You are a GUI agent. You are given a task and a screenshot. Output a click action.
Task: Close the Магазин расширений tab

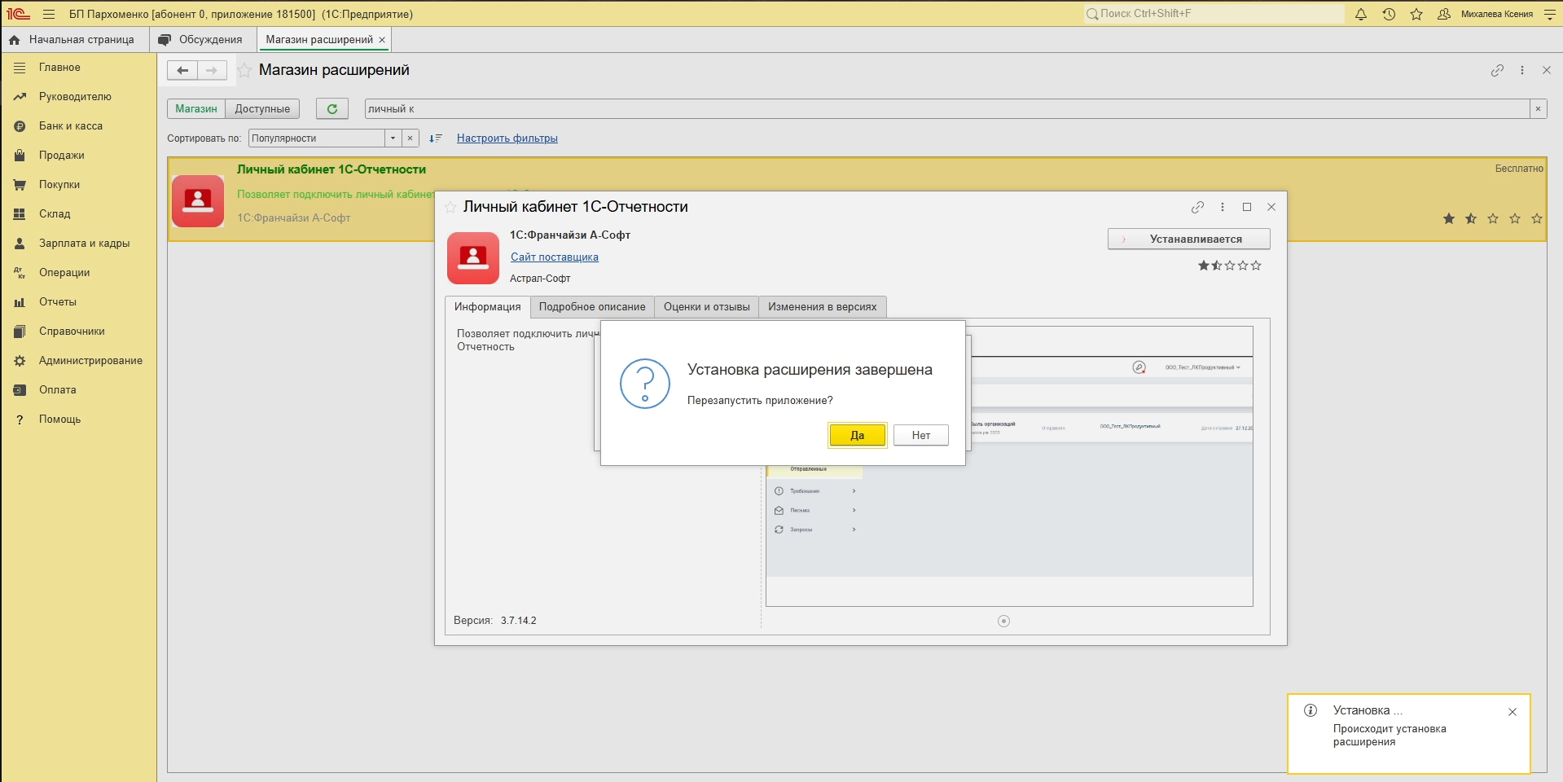coord(382,40)
